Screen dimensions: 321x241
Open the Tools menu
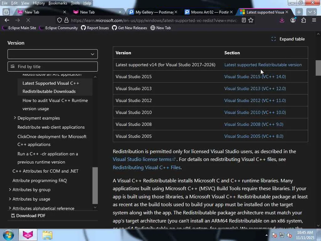pyautogui.click(x=75, y=3)
